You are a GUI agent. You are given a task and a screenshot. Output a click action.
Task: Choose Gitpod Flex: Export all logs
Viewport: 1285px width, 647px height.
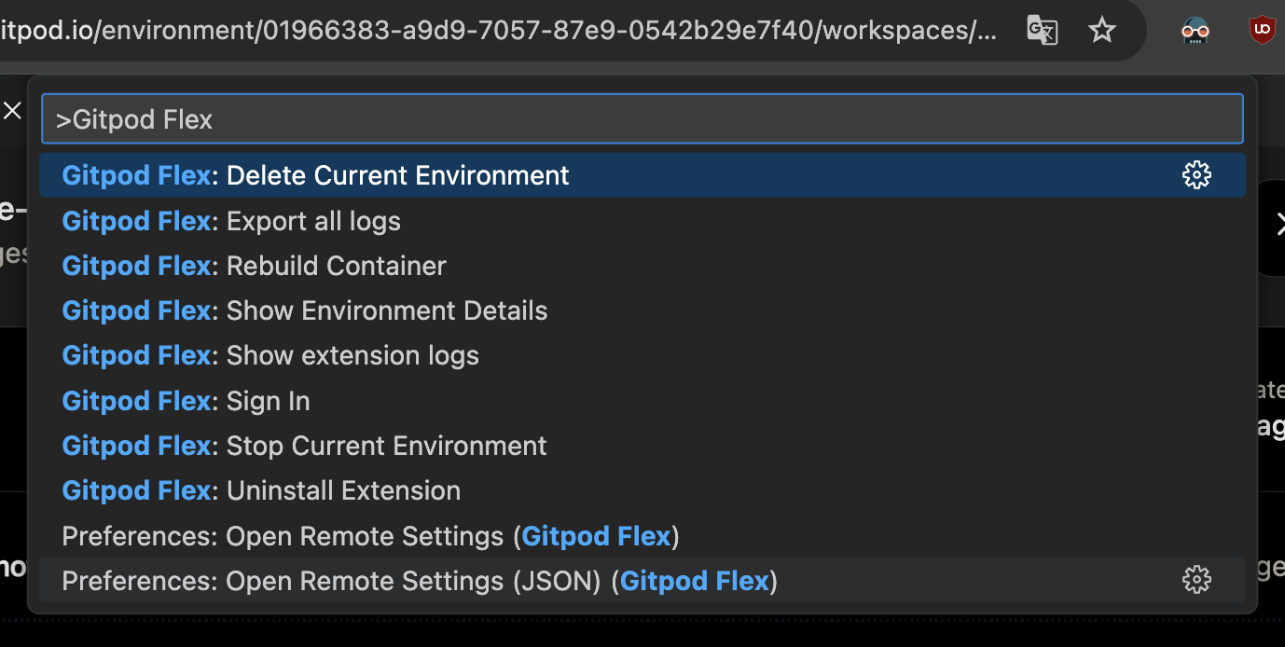pos(642,221)
